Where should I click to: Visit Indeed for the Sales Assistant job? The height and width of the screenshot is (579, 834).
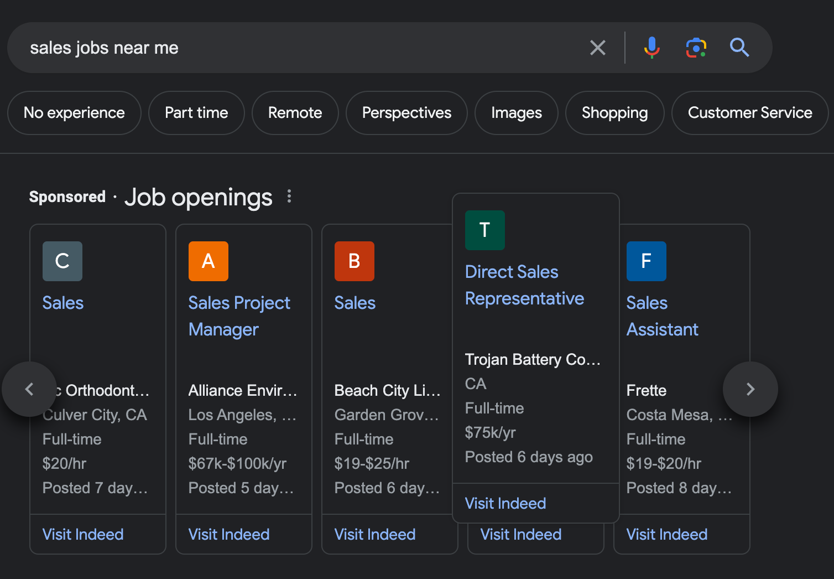pos(666,534)
